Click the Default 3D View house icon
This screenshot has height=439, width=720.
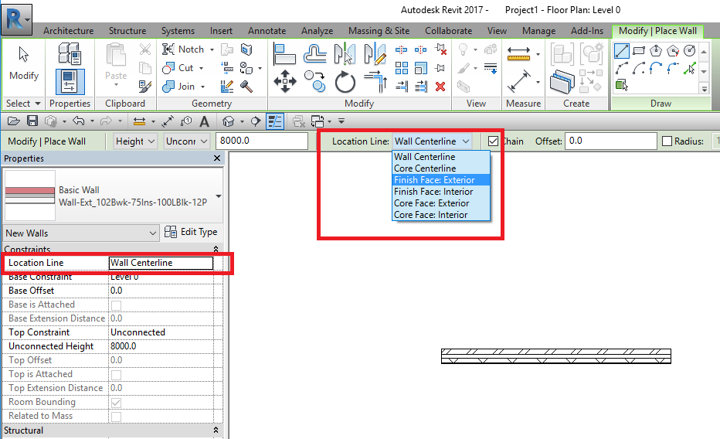tap(228, 121)
